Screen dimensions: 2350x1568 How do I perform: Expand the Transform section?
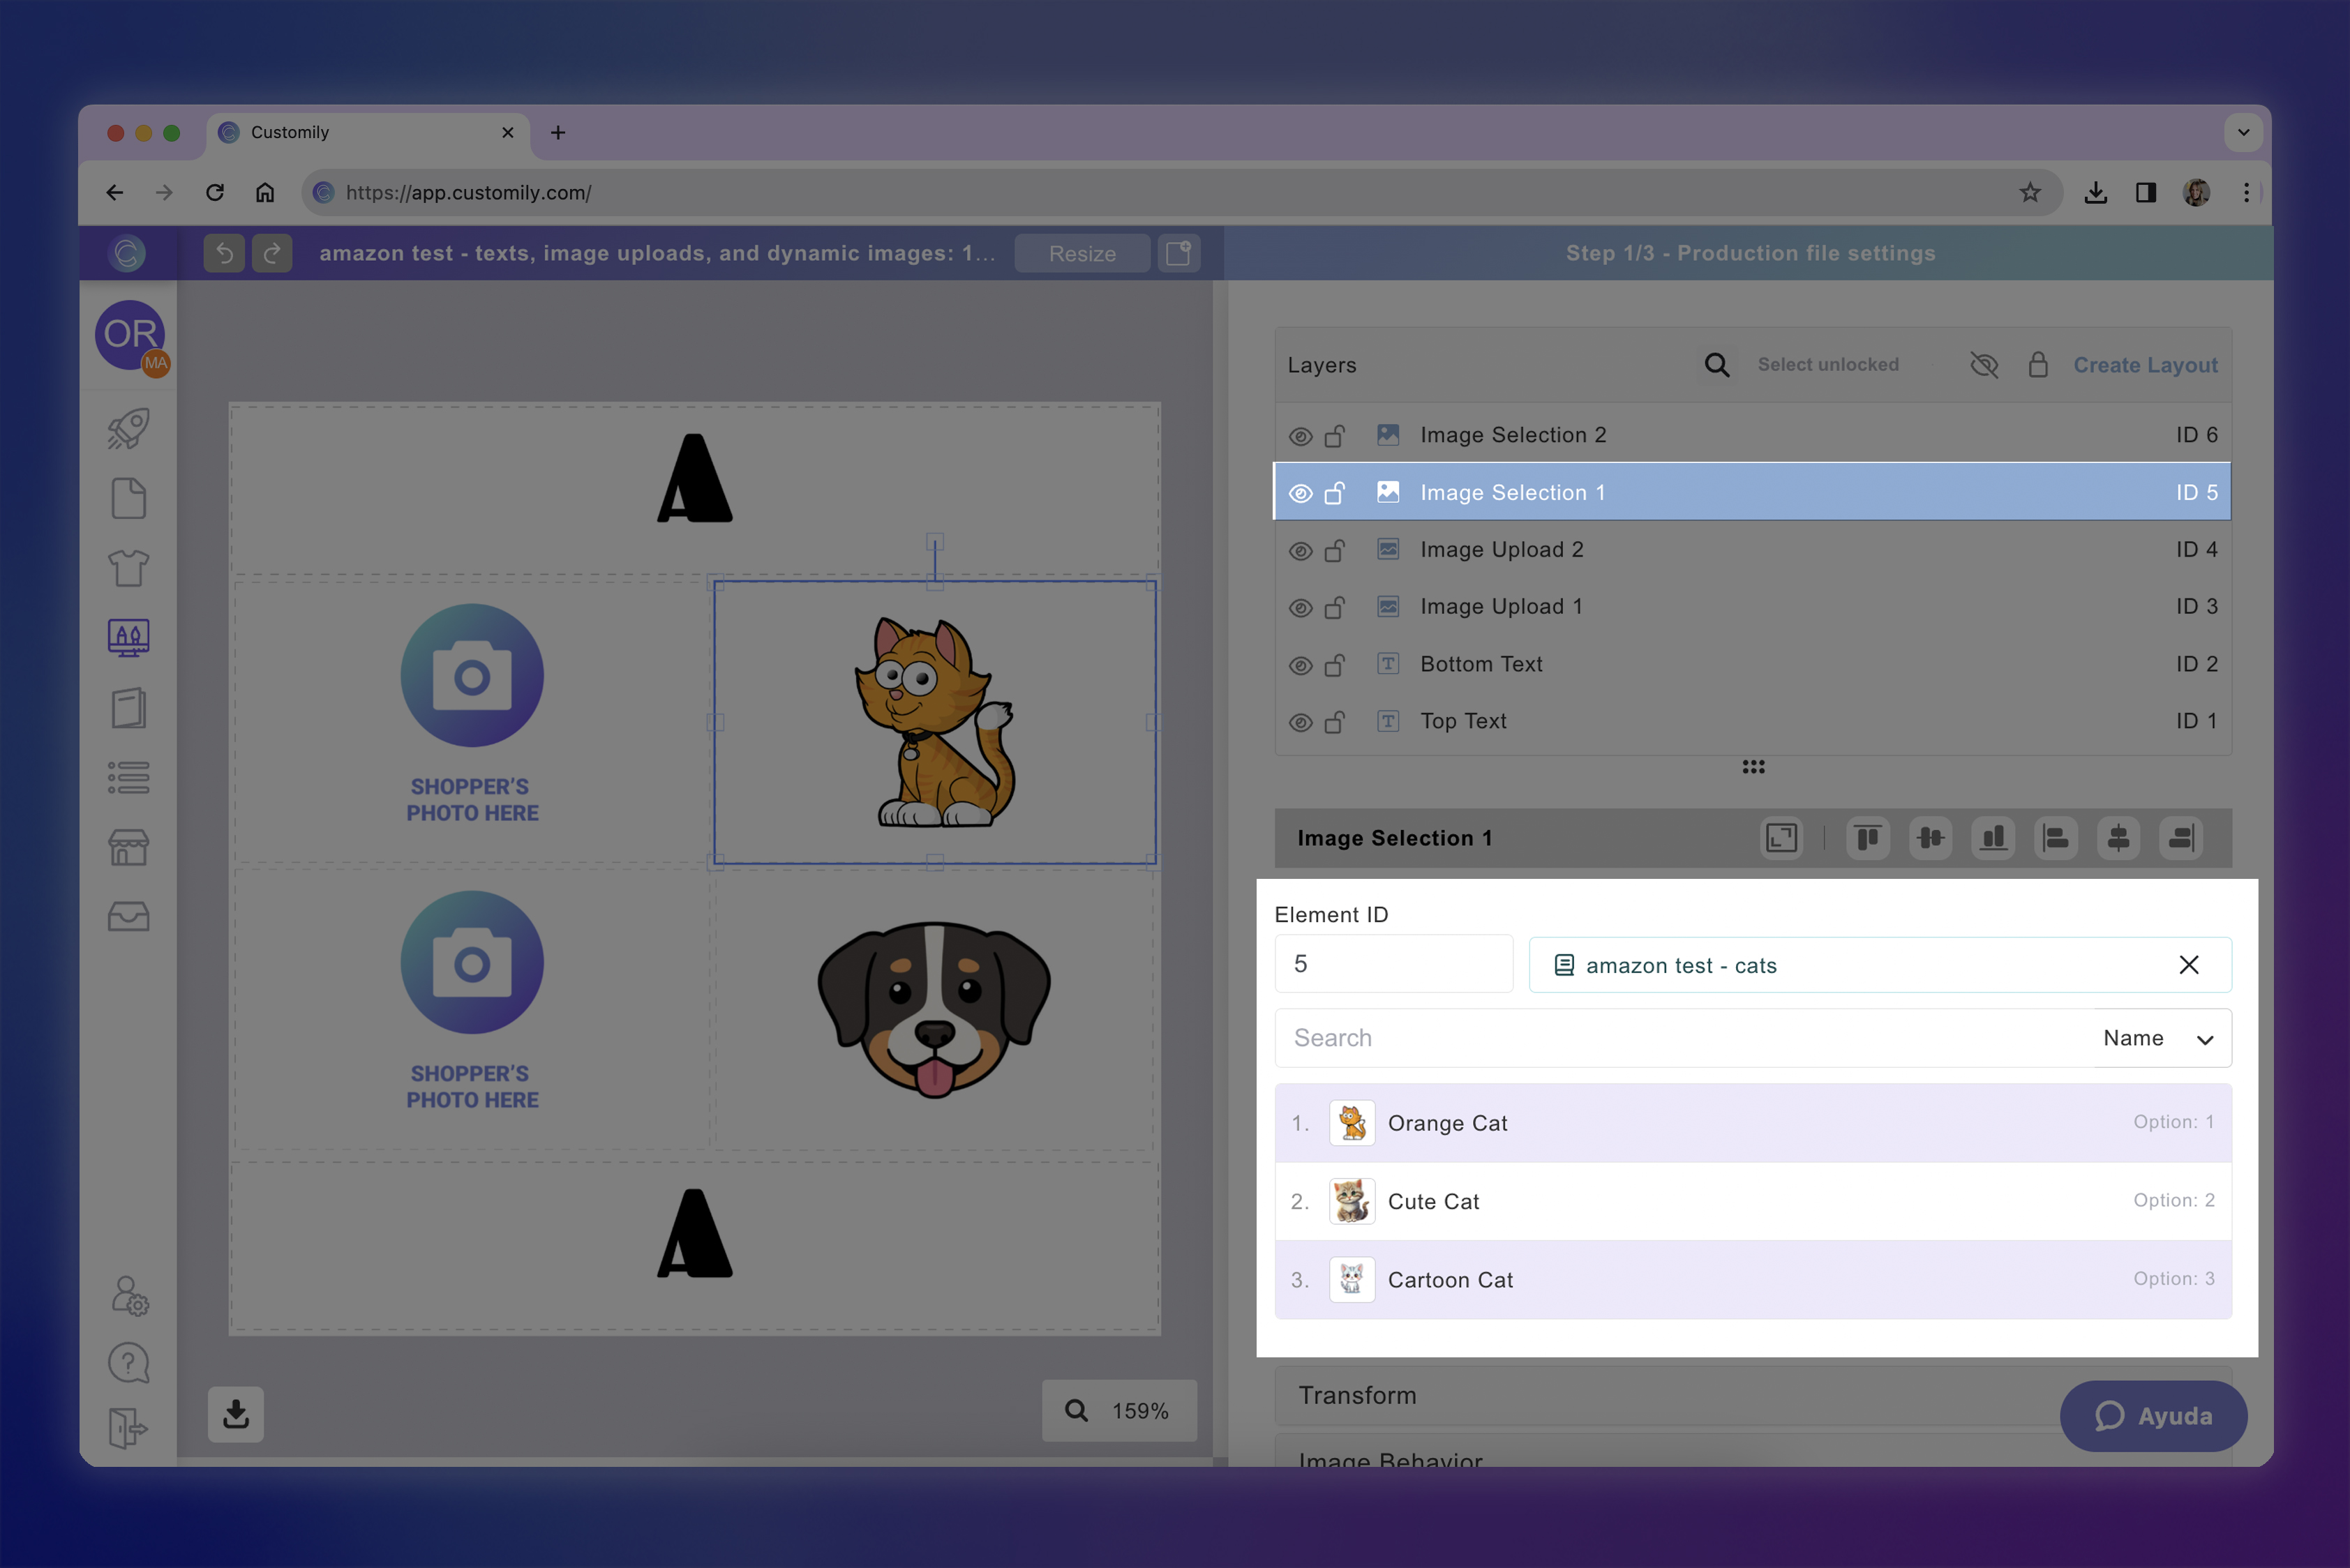[1753, 1395]
